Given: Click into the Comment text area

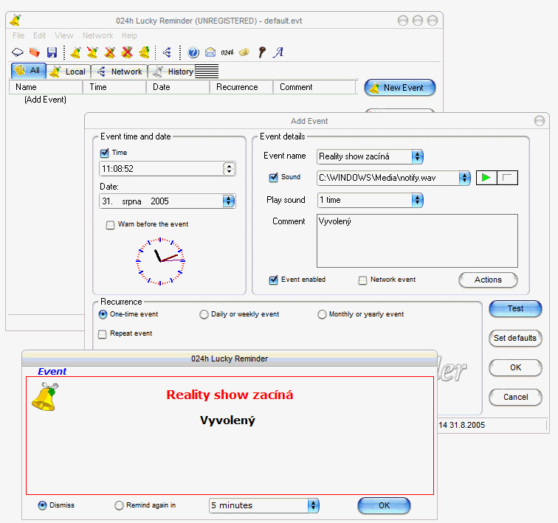Looking at the screenshot, I should 417,240.
